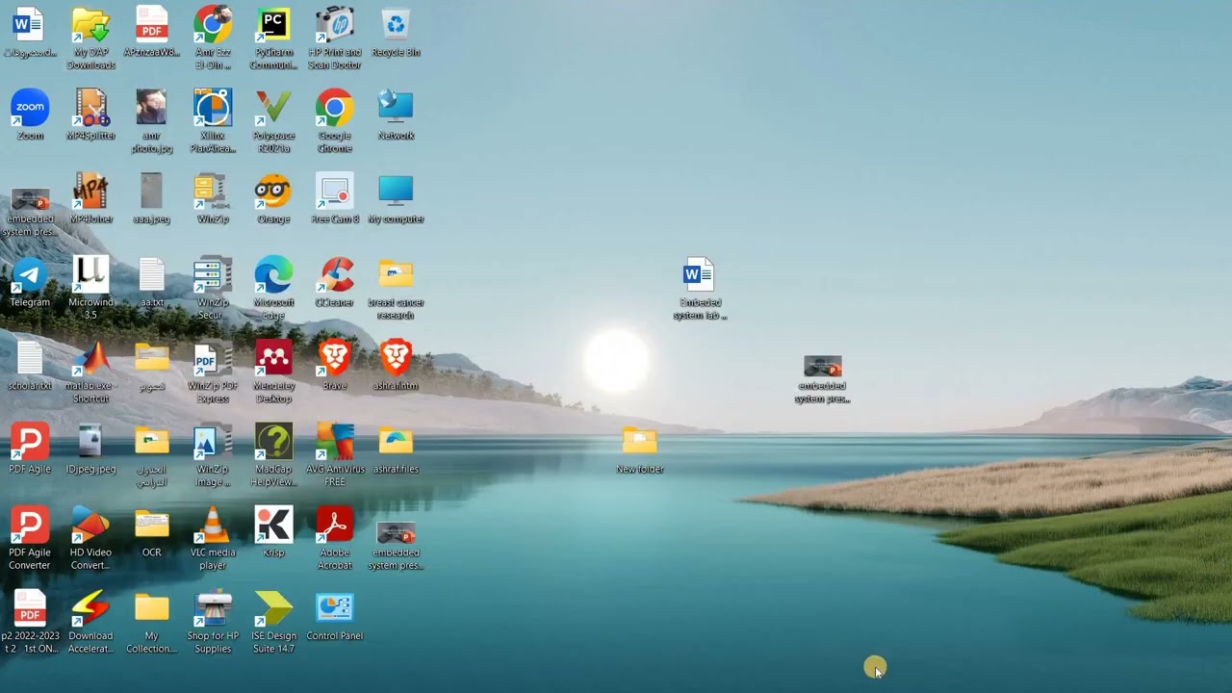
Task: Select the ashraf.htm file
Action: [x=396, y=366]
